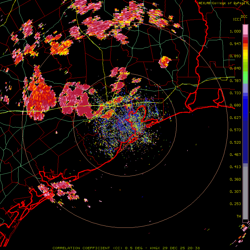250x250 pixels.
Task: Click the 0.733 scale label
Action: [x=235, y=93]
